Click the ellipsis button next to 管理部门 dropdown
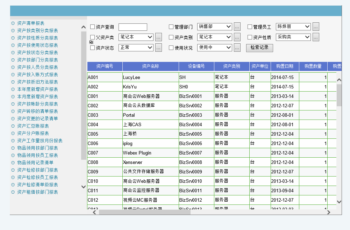The width and height of the screenshot is (350, 230). pyautogui.click(x=237, y=27)
